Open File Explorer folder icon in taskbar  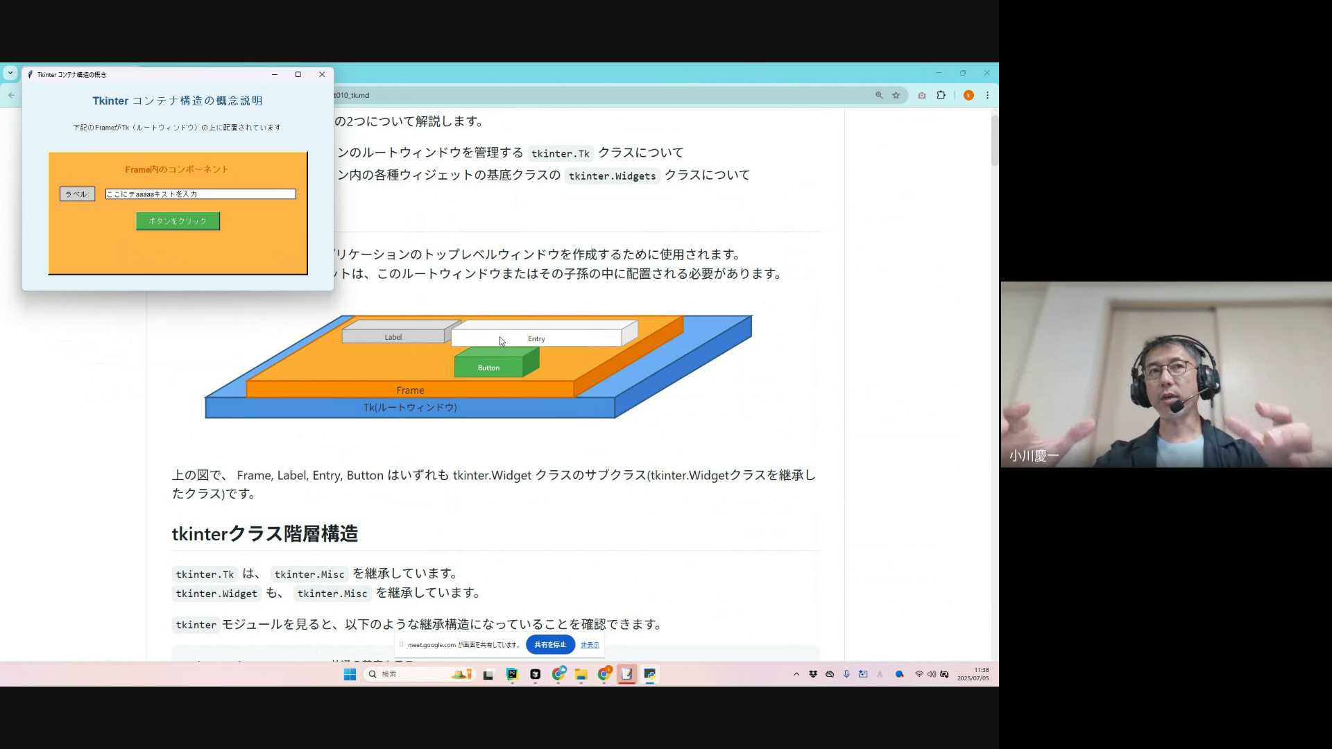point(581,674)
